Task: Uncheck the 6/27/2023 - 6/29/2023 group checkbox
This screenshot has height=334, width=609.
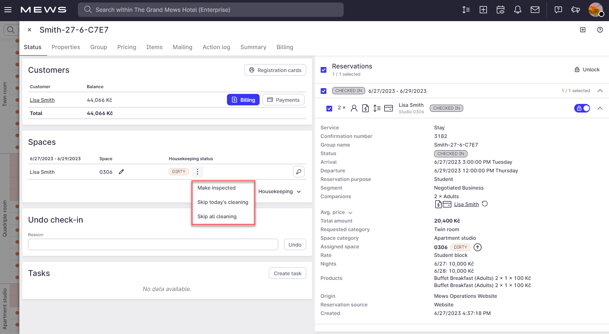Action: point(324,91)
